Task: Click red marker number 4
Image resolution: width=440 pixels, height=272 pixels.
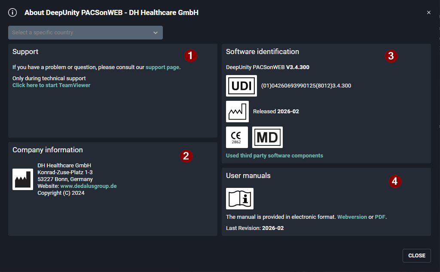Action: [395, 181]
